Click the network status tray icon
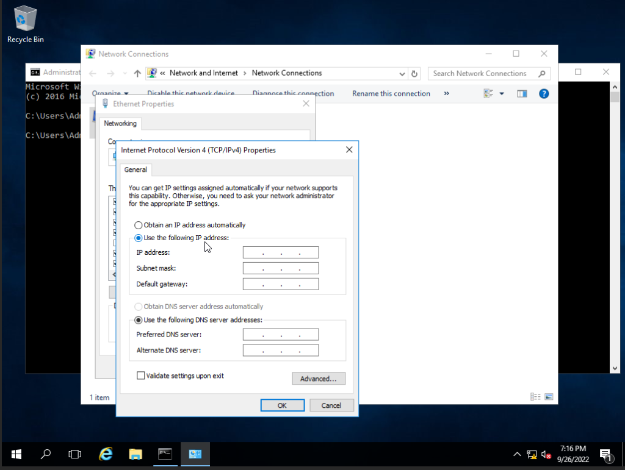The height and width of the screenshot is (470, 625). tap(532, 455)
